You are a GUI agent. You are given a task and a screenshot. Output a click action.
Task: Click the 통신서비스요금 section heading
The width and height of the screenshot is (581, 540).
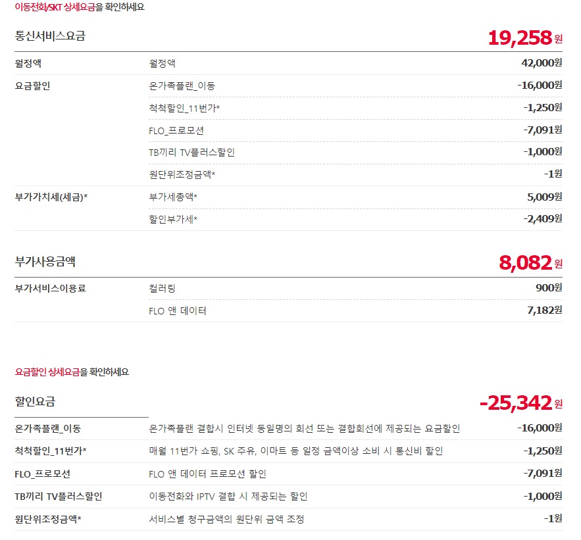click(x=50, y=36)
